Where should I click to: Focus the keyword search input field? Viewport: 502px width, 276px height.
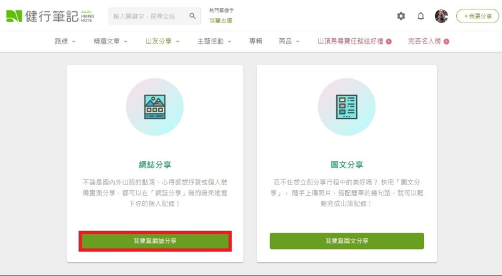tap(149, 16)
